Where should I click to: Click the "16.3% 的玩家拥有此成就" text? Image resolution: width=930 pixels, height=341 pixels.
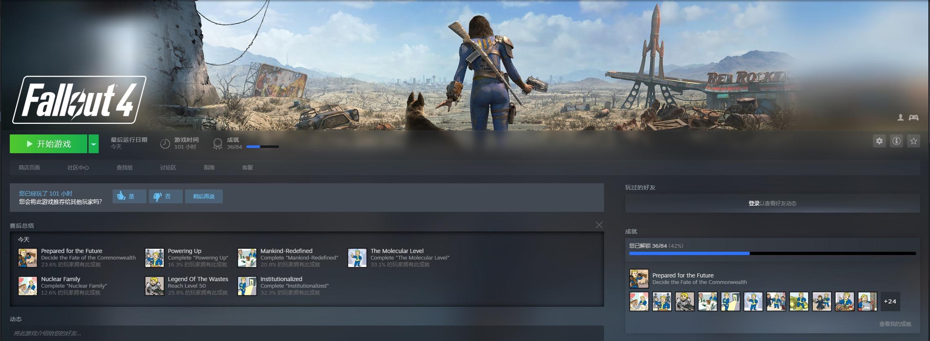[197, 264]
